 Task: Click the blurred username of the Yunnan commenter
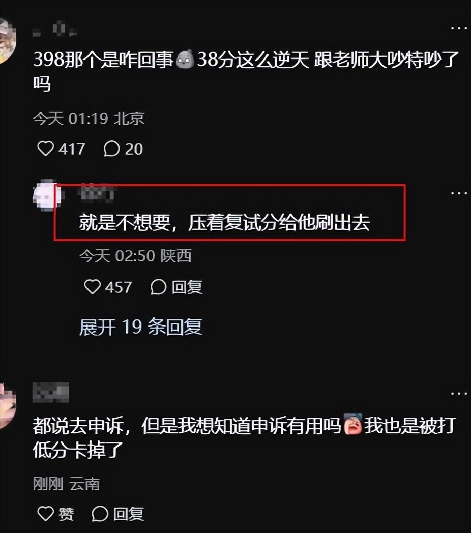pos(51,392)
